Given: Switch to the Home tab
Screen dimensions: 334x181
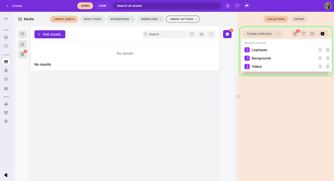Looking at the screenshot, I should [x=103, y=6].
